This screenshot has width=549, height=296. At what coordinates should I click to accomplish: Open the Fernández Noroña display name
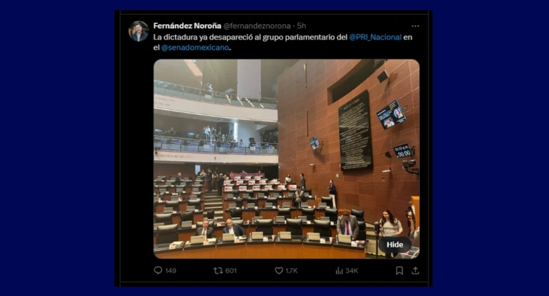tap(187, 26)
